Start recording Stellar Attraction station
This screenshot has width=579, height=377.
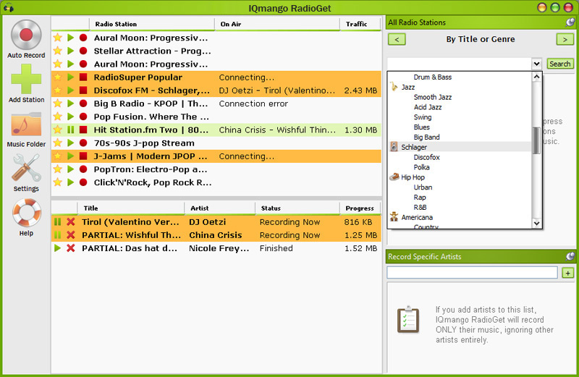[83, 51]
